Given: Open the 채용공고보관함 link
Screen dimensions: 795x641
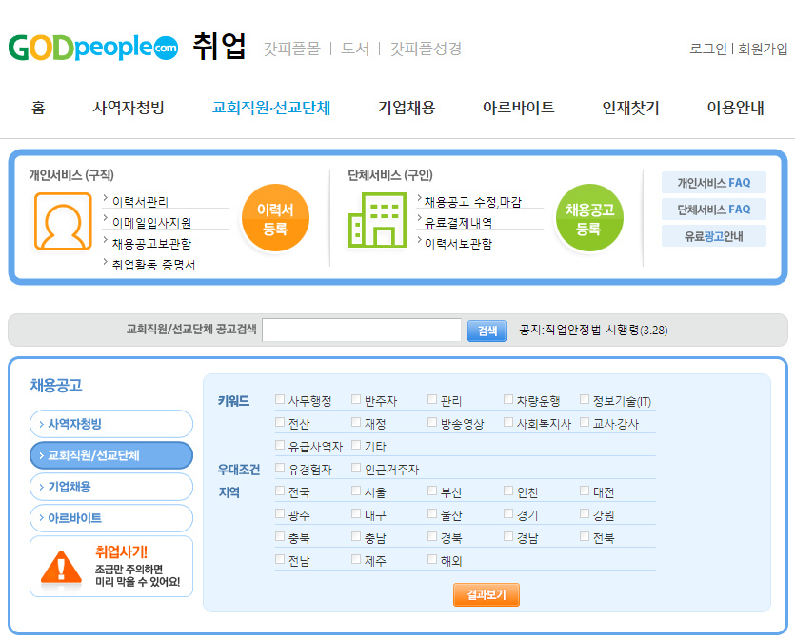Looking at the screenshot, I should point(151,244).
